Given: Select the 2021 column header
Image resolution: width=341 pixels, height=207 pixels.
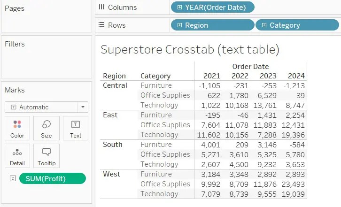Looking at the screenshot, I should click(x=212, y=76).
